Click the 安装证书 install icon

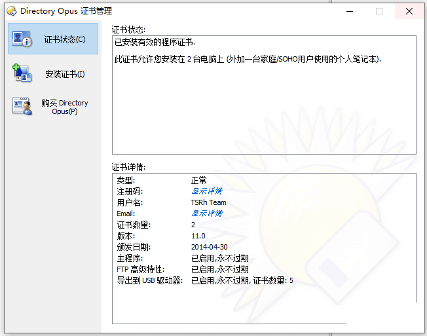(x=22, y=73)
